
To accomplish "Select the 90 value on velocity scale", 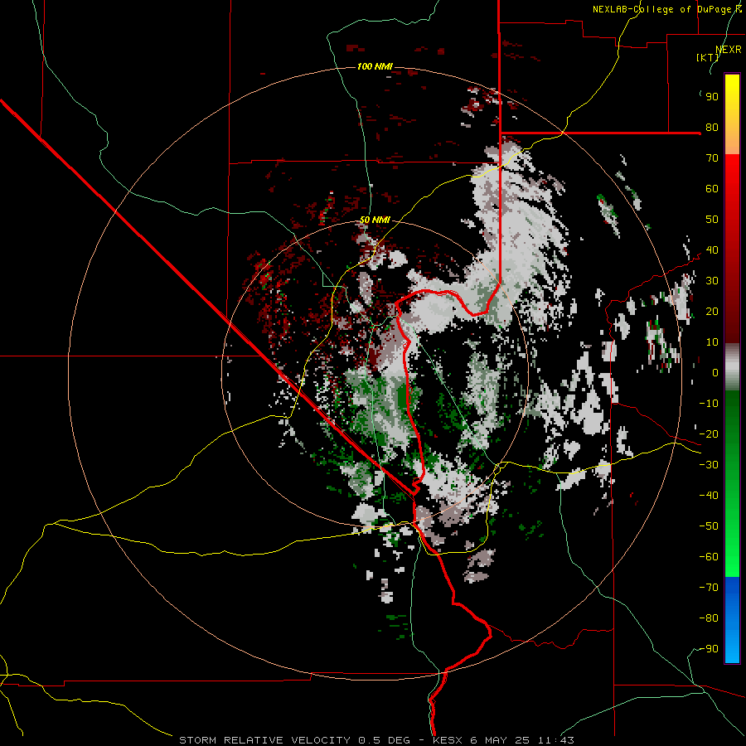I will [712, 97].
